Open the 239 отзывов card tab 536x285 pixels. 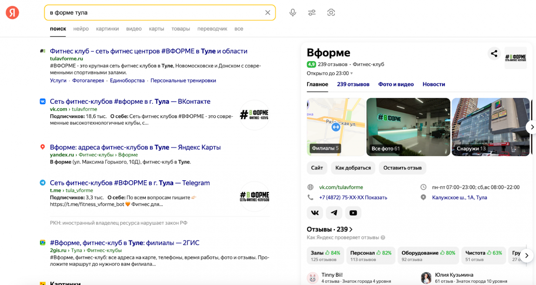[x=353, y=84]
